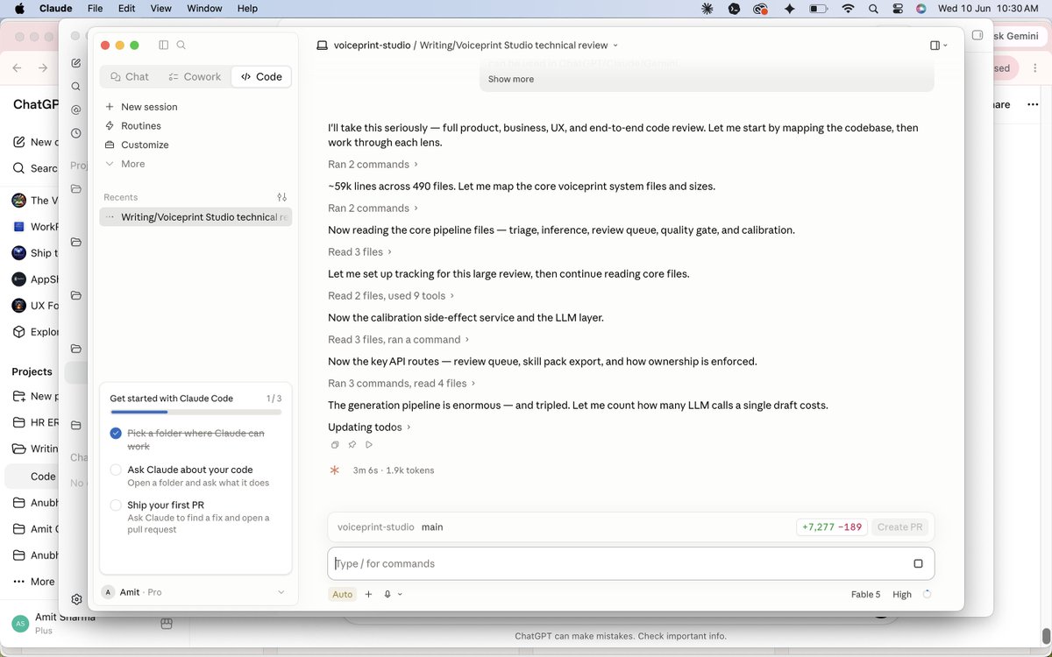
Task: Expand the 'Read 3 files' row
Action: (359, 251)
